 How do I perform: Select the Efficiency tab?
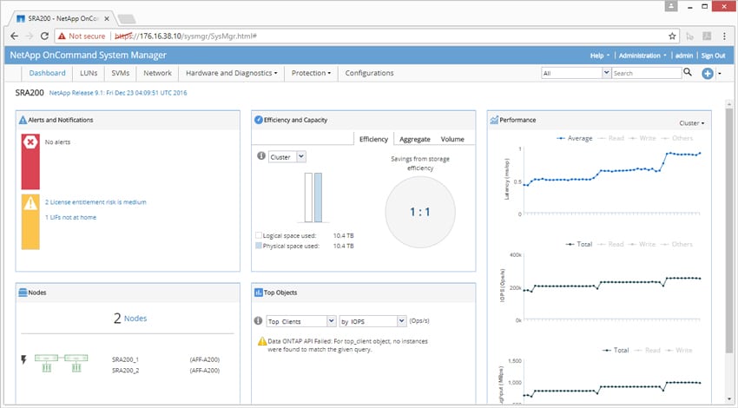(373, 139)
